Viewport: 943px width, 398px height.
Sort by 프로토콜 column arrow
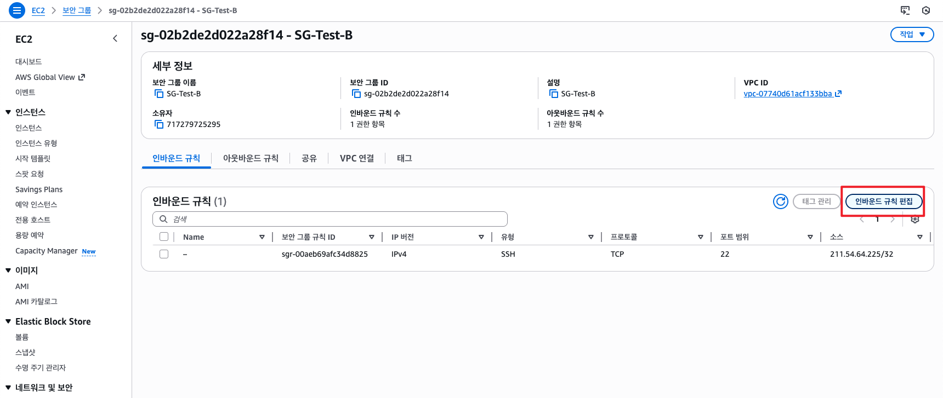tap(701, 237)
